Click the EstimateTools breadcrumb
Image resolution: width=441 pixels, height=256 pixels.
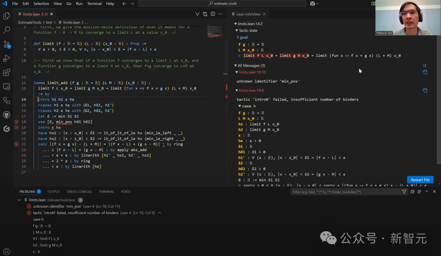30,22
